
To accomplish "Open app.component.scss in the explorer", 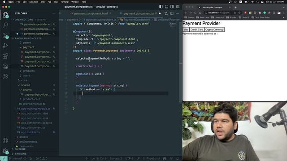I will point(35,118).
